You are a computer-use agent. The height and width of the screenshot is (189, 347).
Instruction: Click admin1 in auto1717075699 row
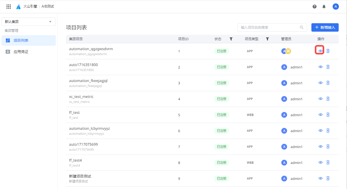coord(296,147)
